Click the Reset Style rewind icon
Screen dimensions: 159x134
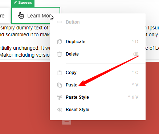60,110
